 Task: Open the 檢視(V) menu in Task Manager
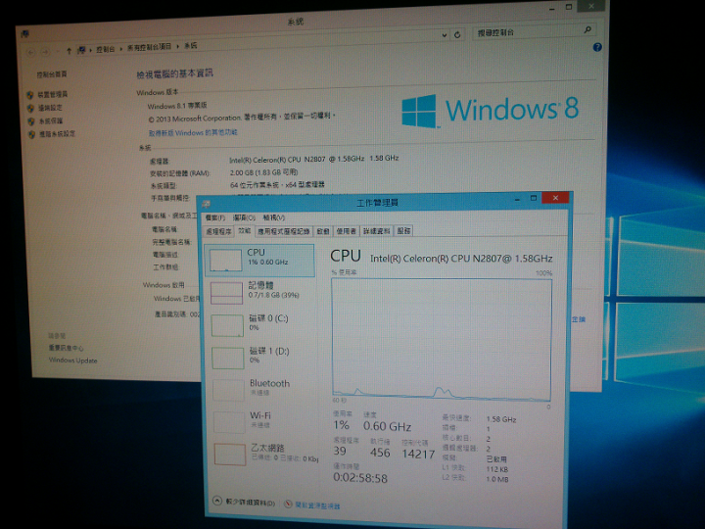click(x=274, y=217)
